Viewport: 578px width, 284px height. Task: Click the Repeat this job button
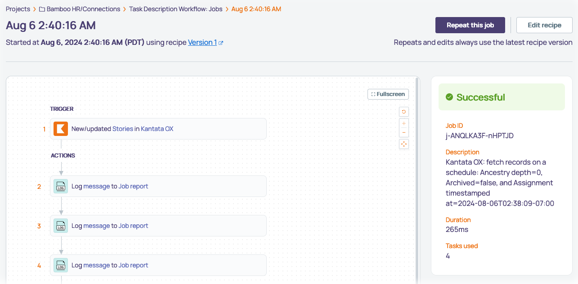[470, 25]
